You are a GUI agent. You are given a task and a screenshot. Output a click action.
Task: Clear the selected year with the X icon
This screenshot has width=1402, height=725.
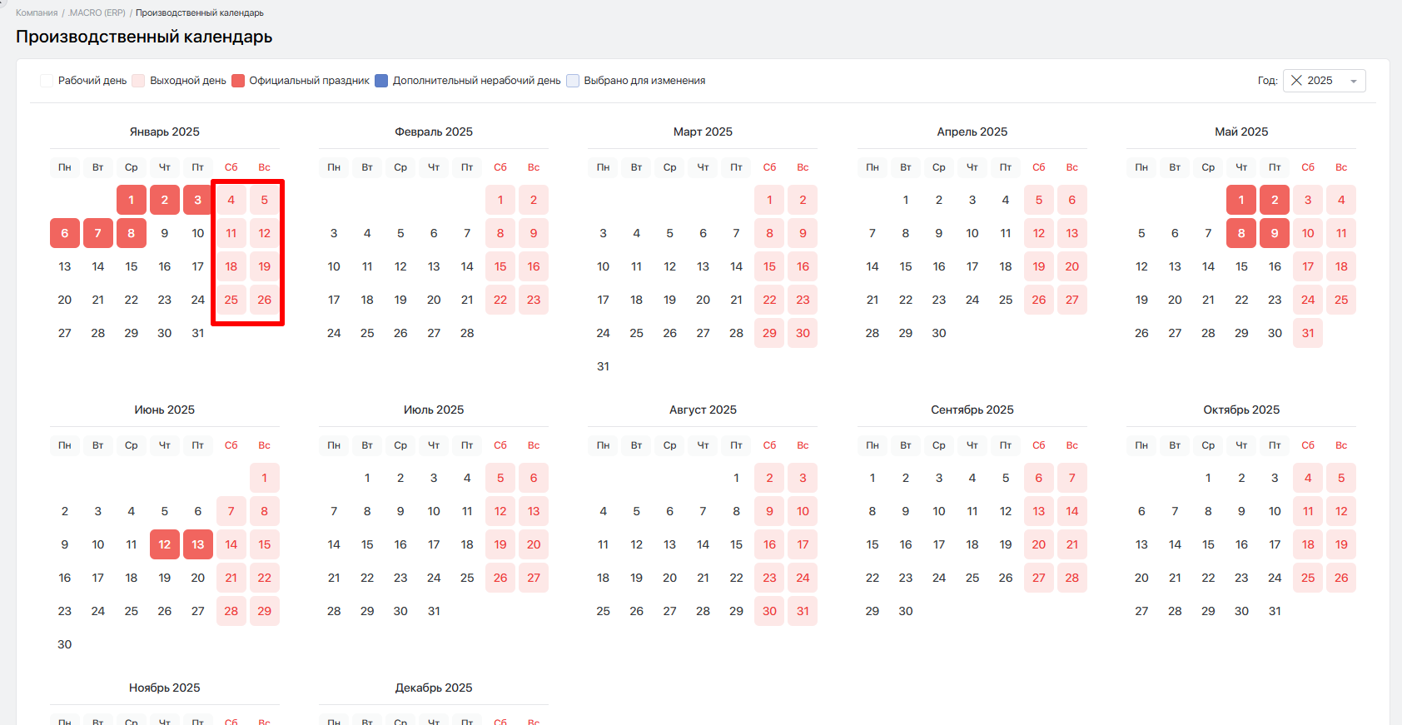(x=1296, y=81)
